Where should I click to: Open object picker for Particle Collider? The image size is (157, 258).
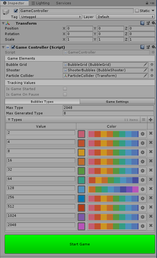[152, 76]
